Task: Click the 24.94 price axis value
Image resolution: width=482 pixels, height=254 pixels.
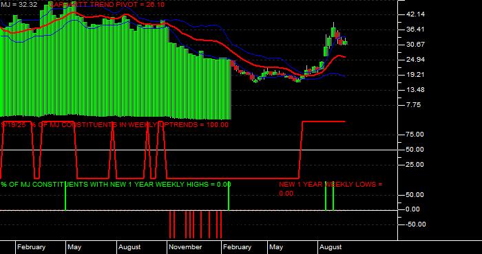Action: pyautogui.click(x=415, y=60)
